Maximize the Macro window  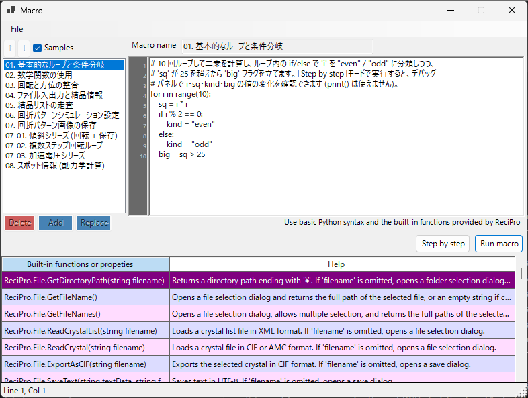(481, 11)
